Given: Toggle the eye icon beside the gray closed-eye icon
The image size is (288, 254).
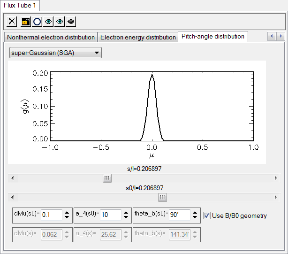Looking at the screenshot, I should (60, 22).
